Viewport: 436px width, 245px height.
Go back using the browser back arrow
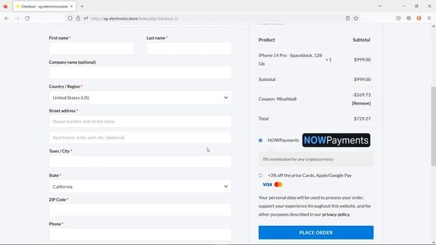click(7, 18)
